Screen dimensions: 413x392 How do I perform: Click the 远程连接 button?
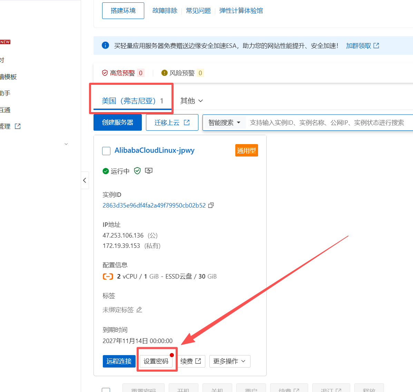[x=119, y=361]
